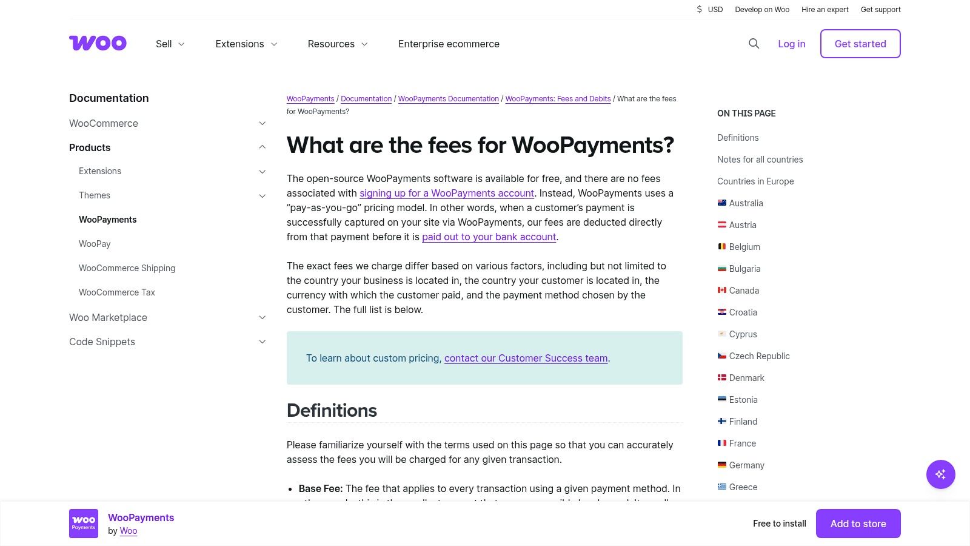
Task: Click the Denmark flag icon
Action: (x=721, y=378)
